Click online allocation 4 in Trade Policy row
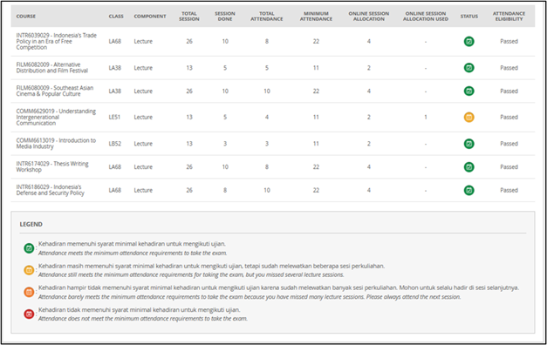 369,42
